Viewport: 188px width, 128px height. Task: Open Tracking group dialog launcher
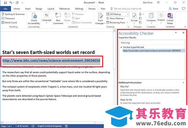coord(128,27)
